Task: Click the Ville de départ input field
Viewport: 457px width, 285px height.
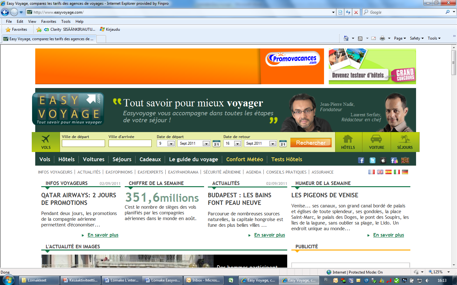Action: (83, 143)
